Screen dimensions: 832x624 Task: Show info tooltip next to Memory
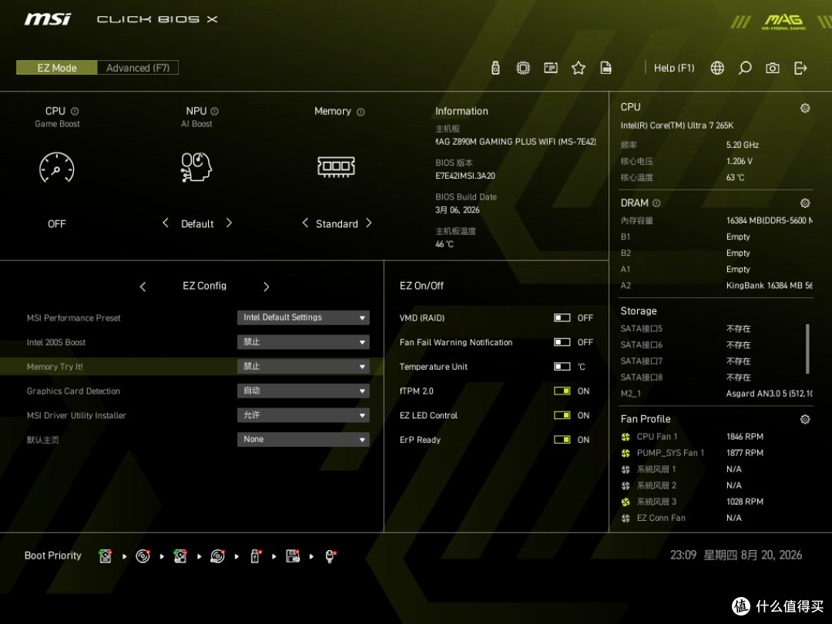pos(361,112)
